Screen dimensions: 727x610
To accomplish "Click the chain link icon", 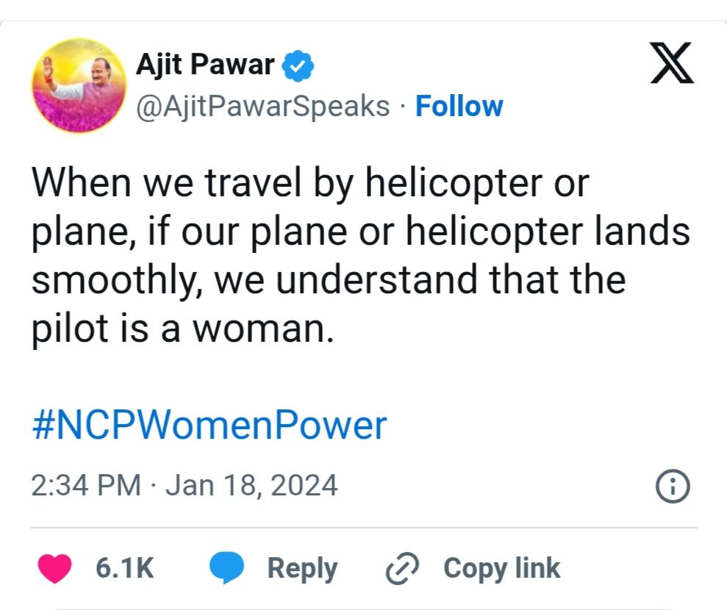I will click(402, 569).
